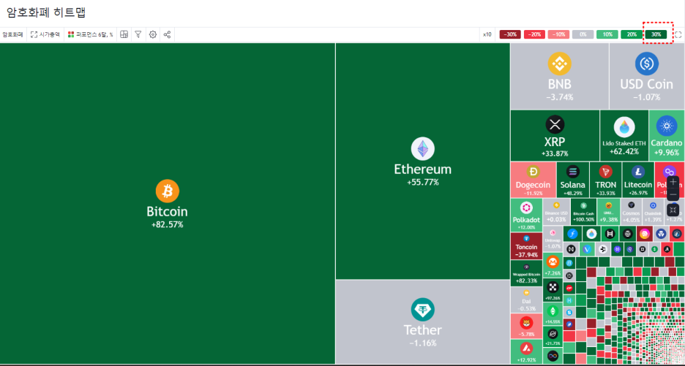Viewport: 685px width, 366px height.
Task: Click the Tether logo icon
Action: 422,310
